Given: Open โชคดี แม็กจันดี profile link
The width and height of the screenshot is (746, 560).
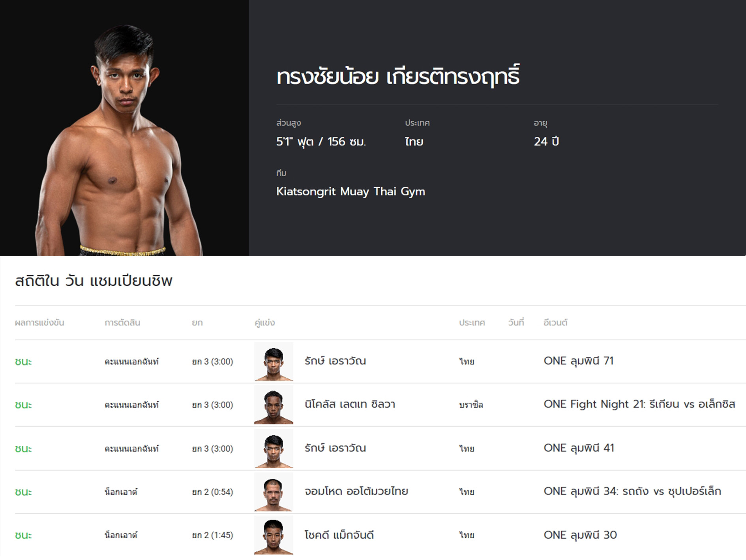Looking at the screenshot, I should (339, 535).
